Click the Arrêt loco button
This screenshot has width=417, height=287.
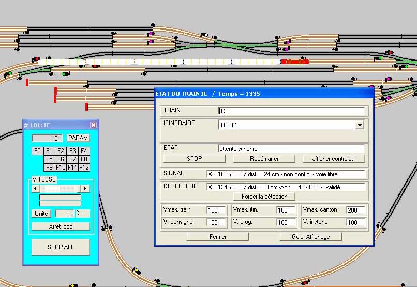(61, 226)
